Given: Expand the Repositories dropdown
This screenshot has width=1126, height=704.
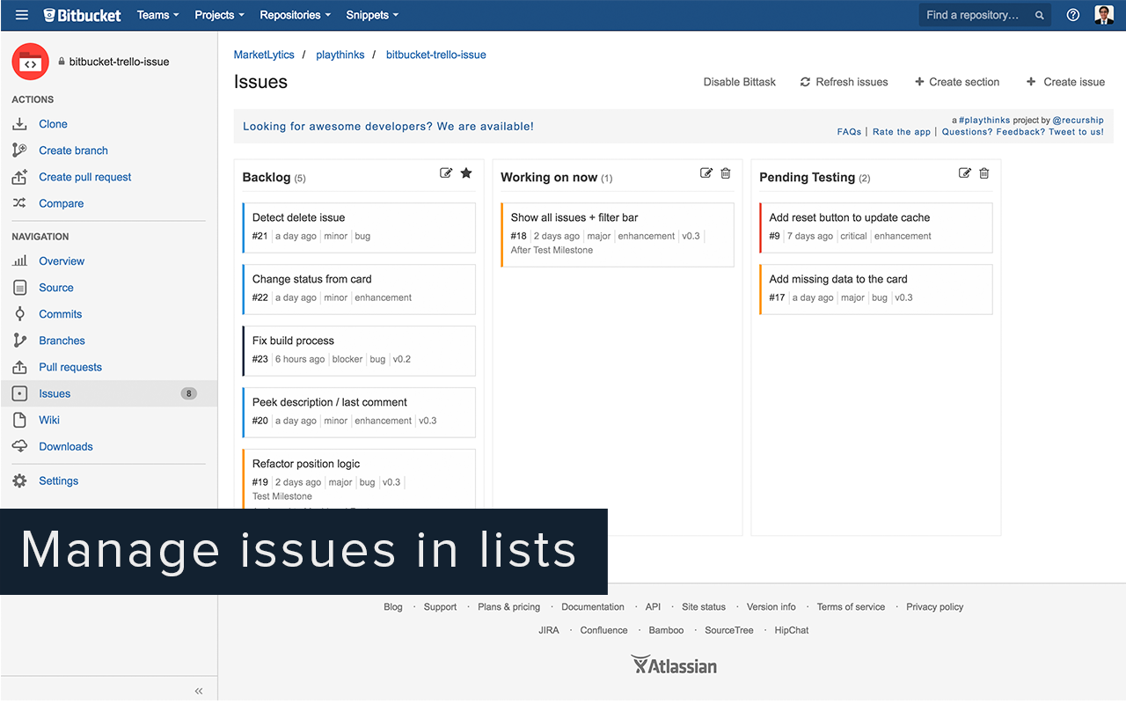Looking at the screenshot, I should pyautogui.click(x=295, y=14).
